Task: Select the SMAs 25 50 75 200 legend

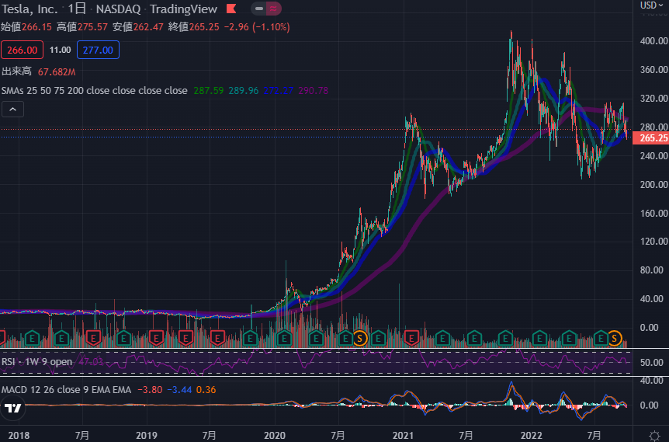Action: click(x=94, y=91)
